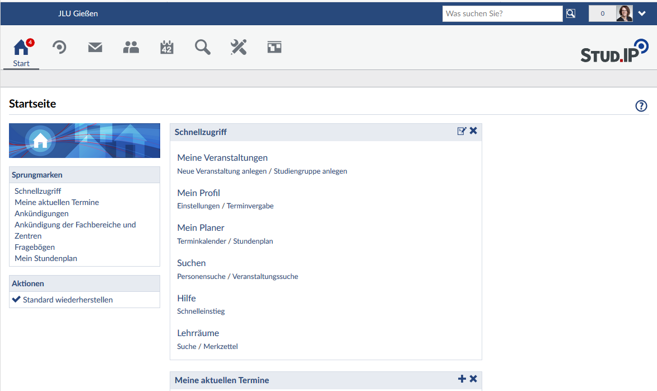The image size is (657, 391).
Task: Submit search with magnifier button
Action: pyautogui.click(x=571, y=14)
